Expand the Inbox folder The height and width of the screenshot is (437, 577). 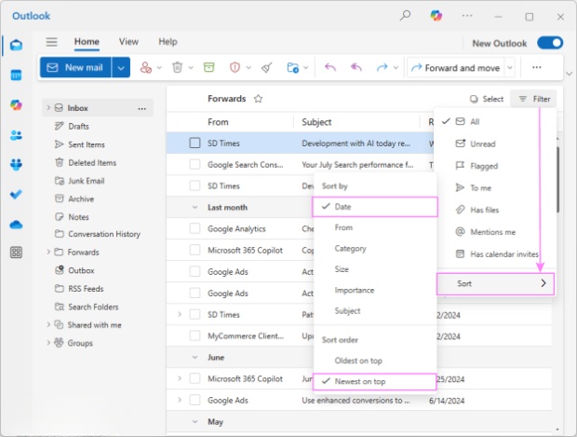(x=48, y=107)
